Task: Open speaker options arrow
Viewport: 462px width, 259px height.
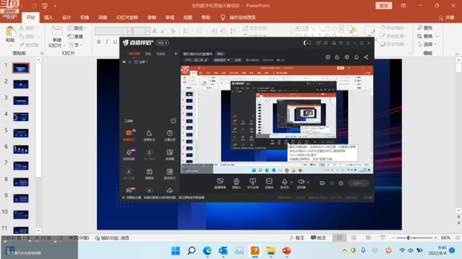Action: [308, 182]
